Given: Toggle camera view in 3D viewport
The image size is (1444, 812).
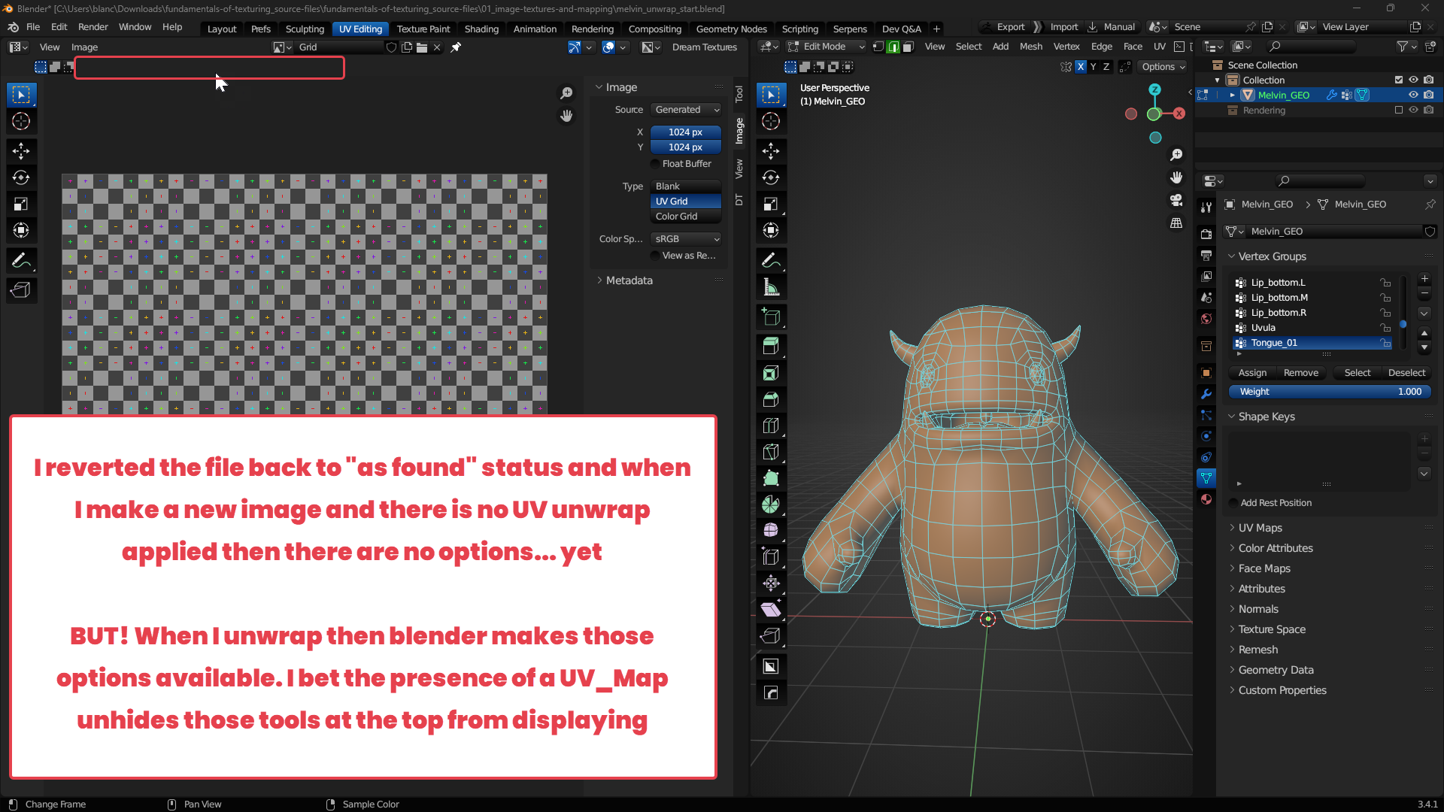Looking at the screenshot, I should 1176,200.
